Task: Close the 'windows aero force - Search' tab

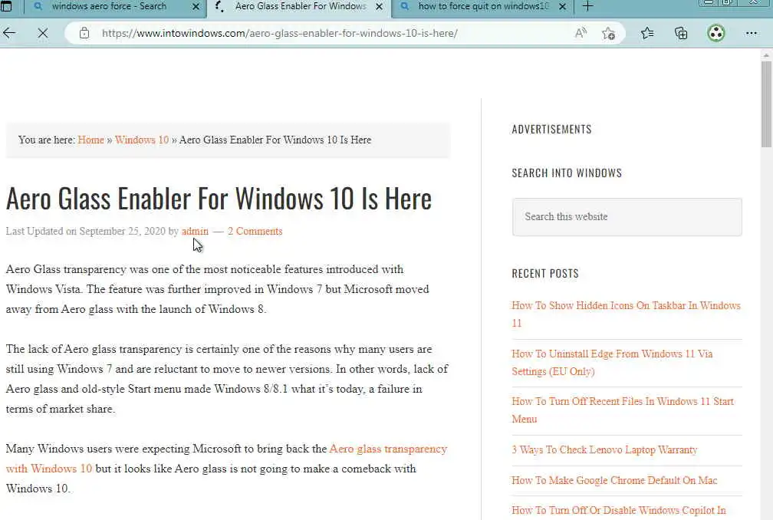Action: (196, 7)
